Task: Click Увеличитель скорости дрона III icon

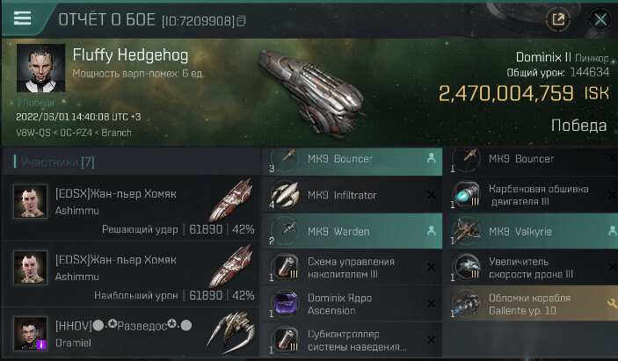Action: 466,267
